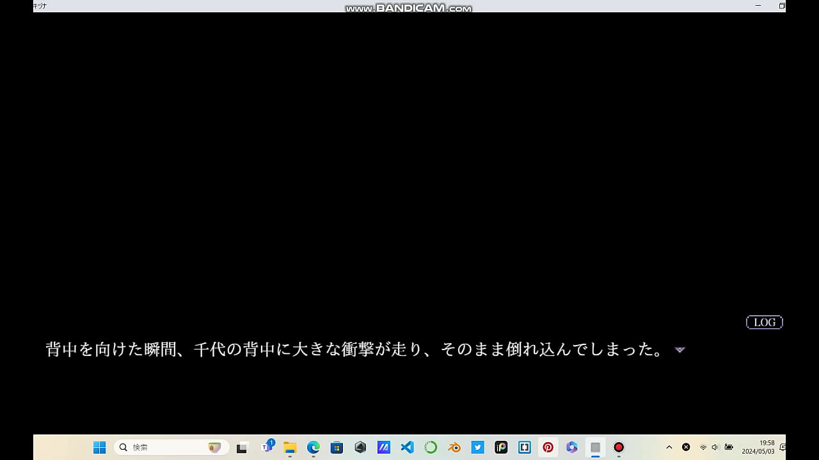
Task: Launch Microsoft Edge from the taskbar
Action: [x=314, y=447]
